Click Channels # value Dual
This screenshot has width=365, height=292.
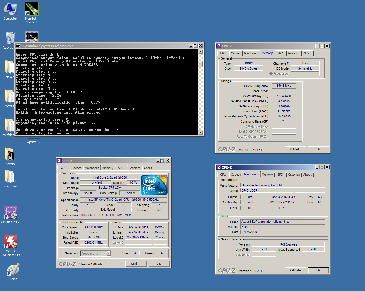(305, 63)
